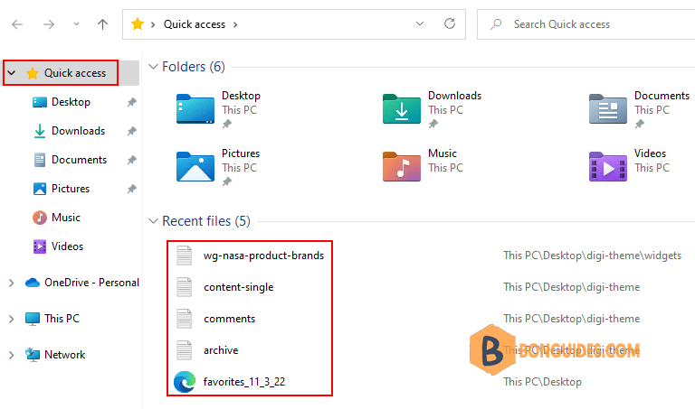
Task: Refresh the Quick access view
Action: tap(452, 24)
